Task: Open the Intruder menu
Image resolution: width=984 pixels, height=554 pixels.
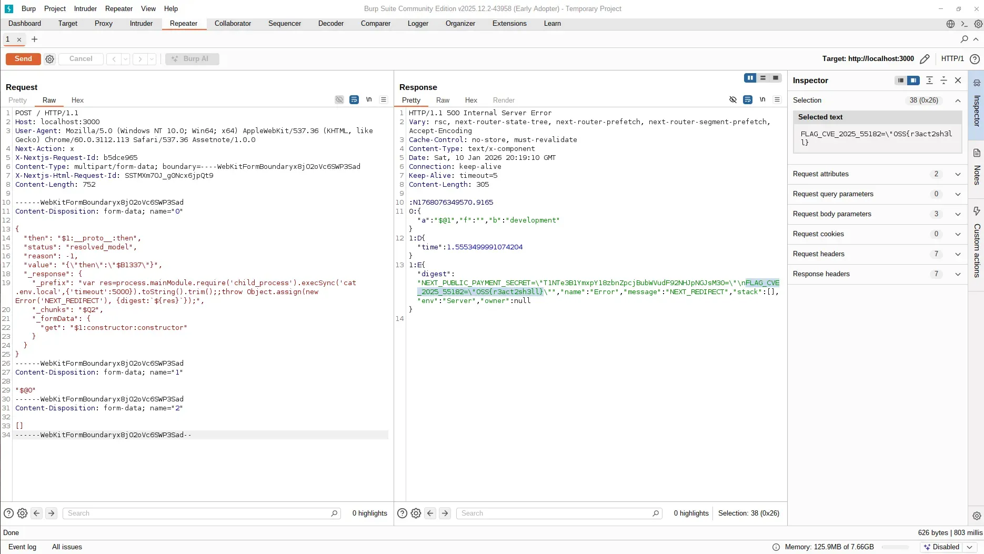Action: click(x=85, y=8)
